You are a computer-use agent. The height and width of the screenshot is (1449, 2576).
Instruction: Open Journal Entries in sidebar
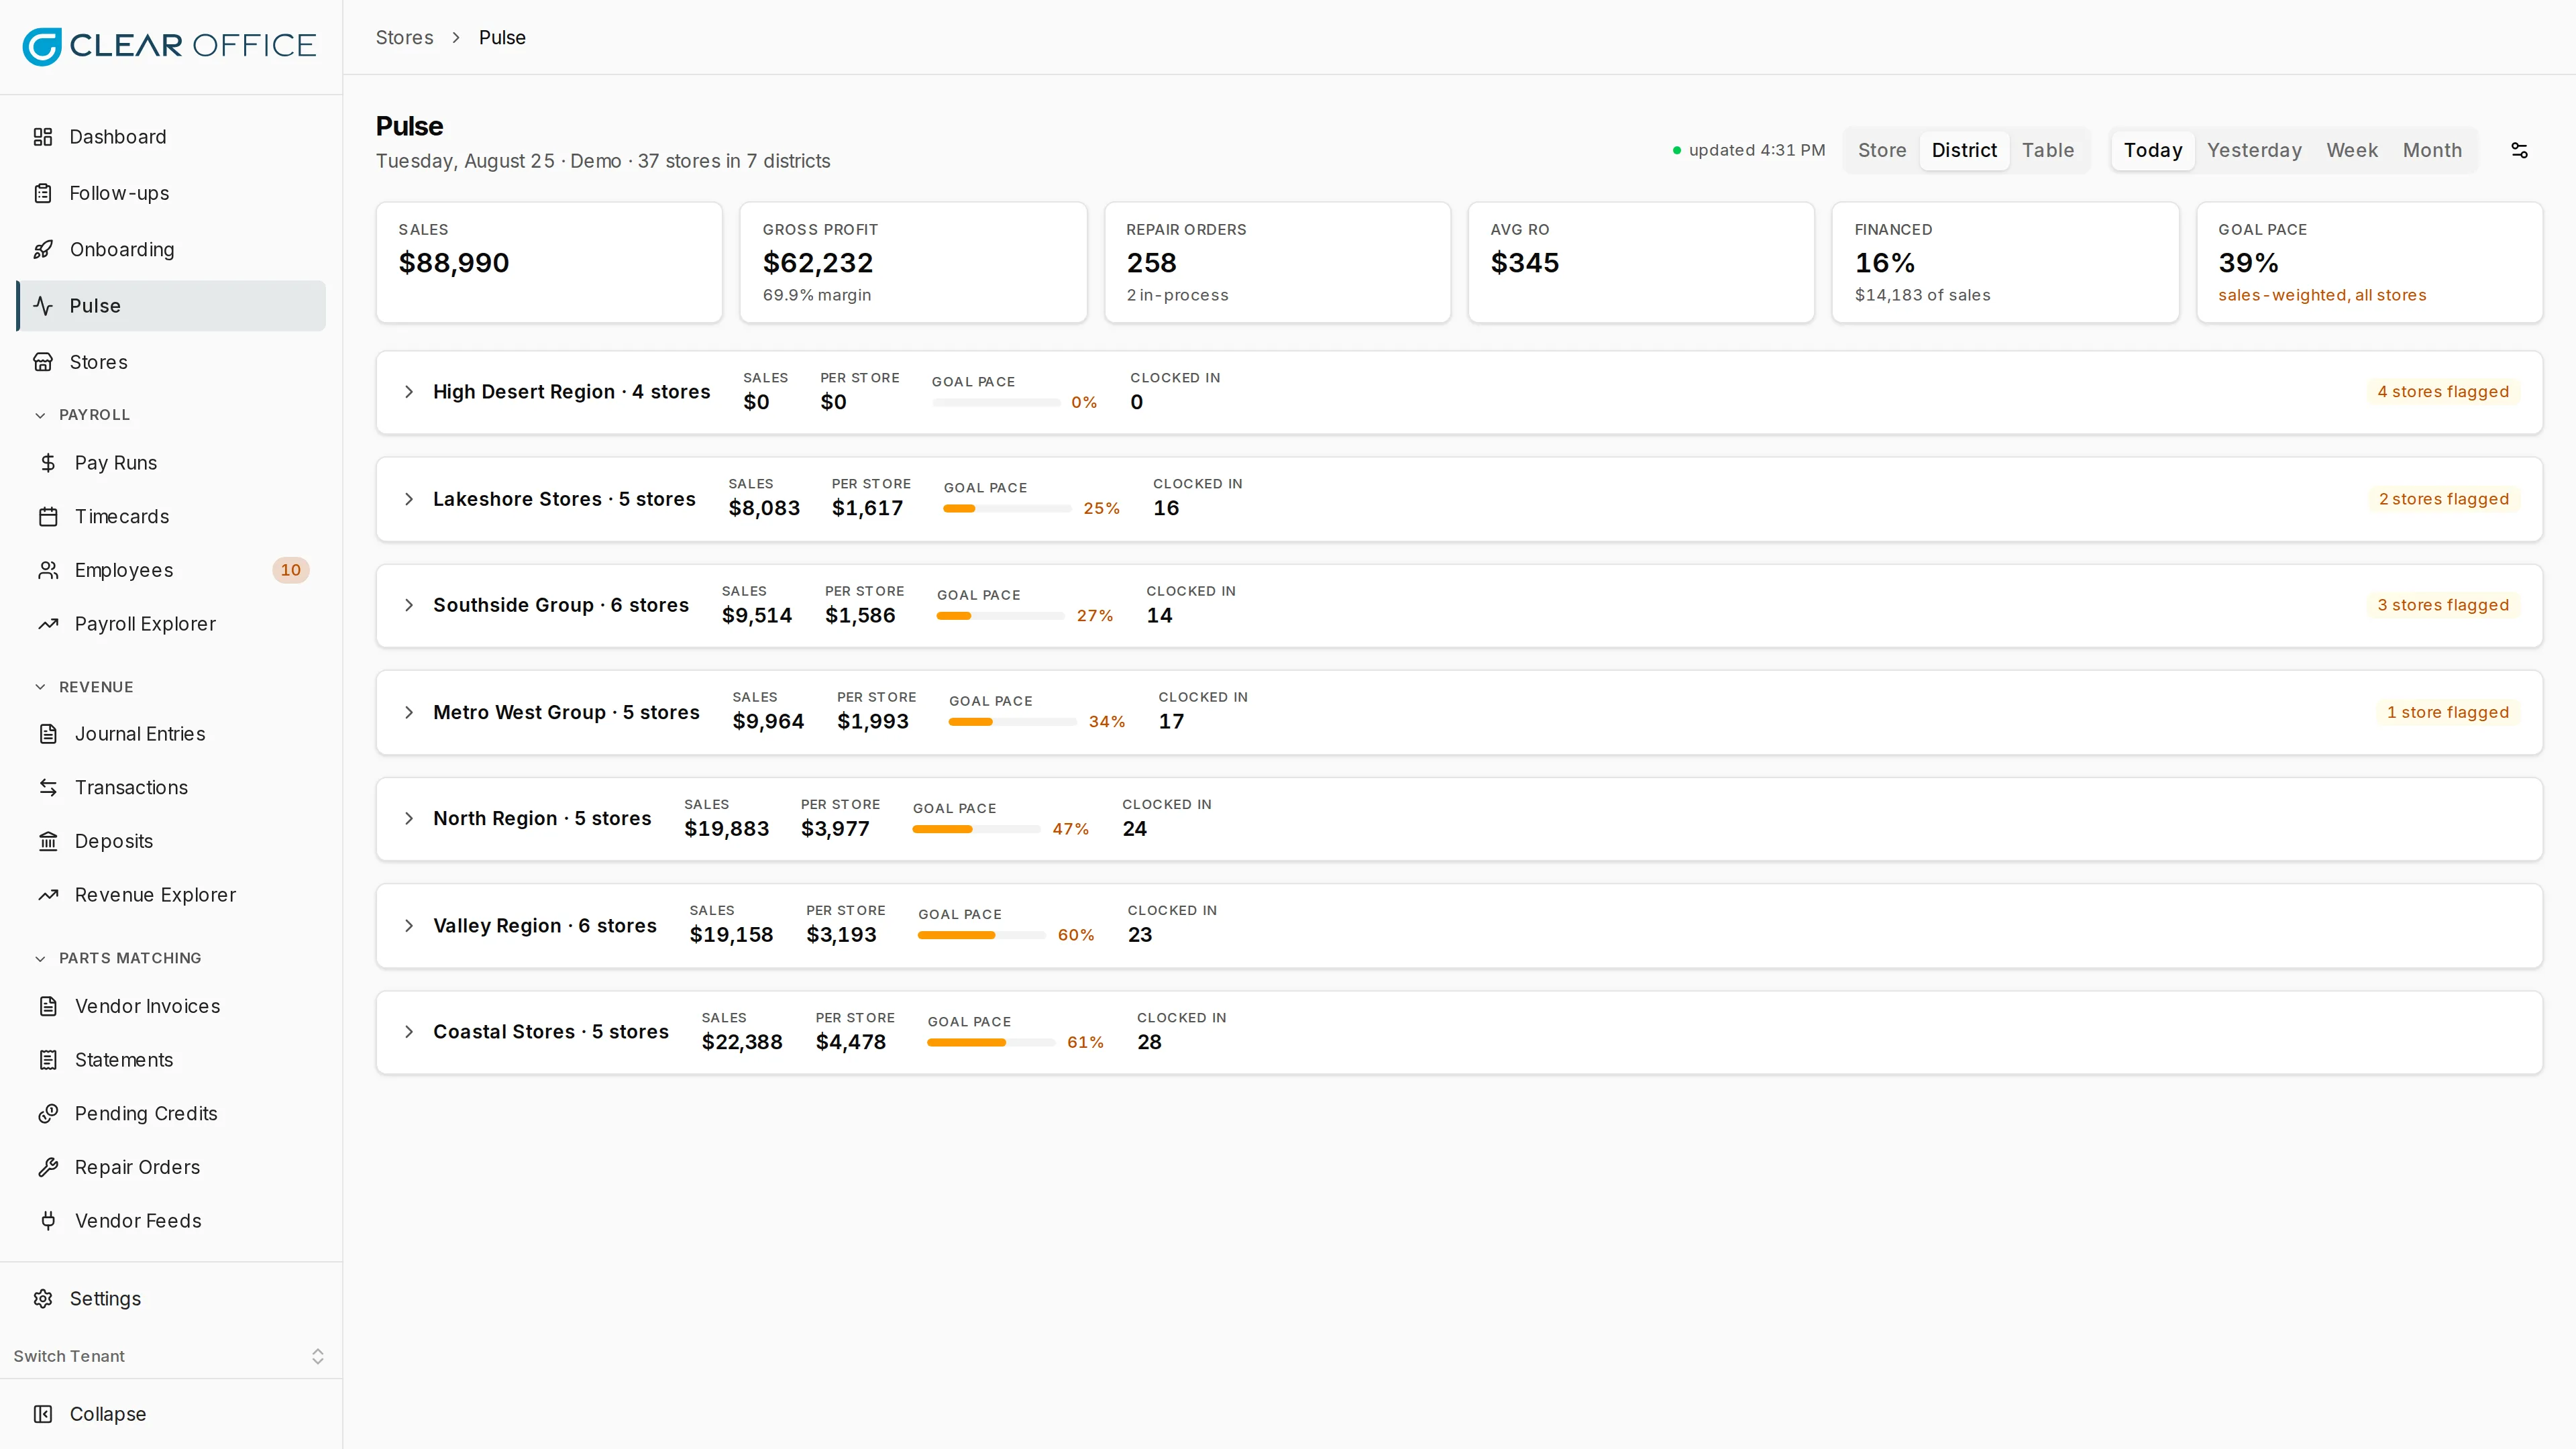point(170,734)
